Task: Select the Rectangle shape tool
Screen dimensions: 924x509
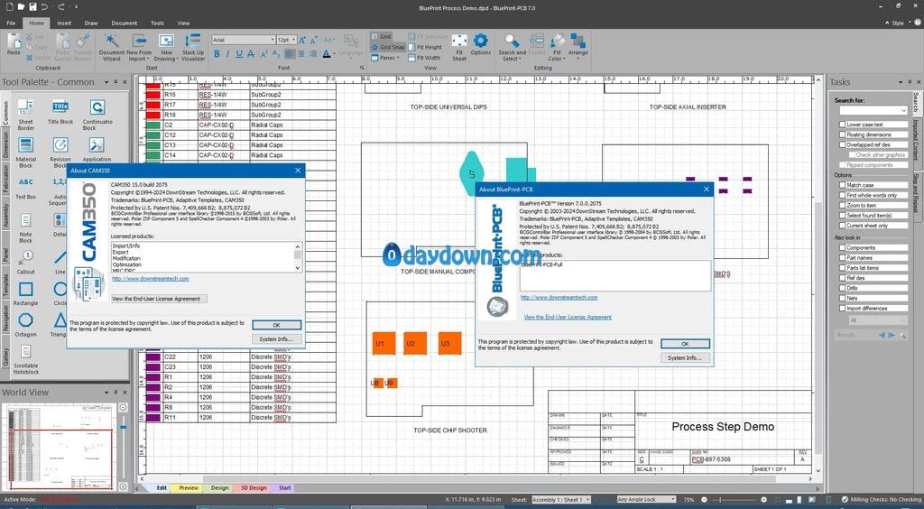Action: [x=25, y=291]
